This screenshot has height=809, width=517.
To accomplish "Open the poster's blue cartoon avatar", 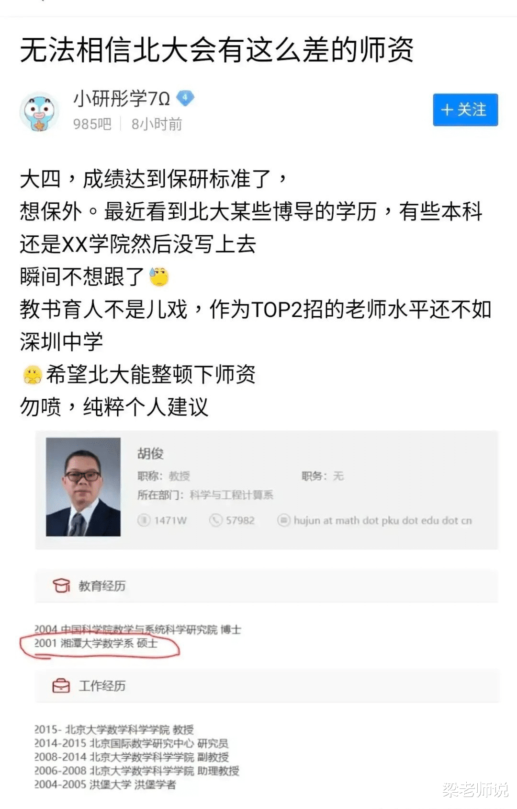I will pos(40,111).
